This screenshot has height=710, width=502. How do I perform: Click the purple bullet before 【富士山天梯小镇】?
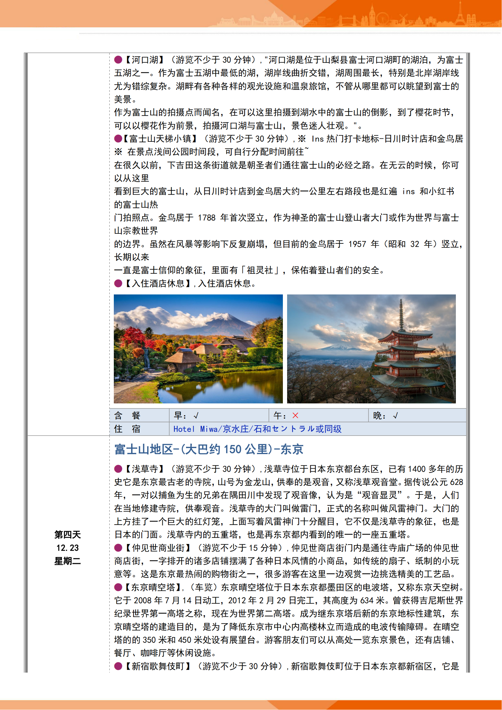pyautogui.click(x=118, y=138)
